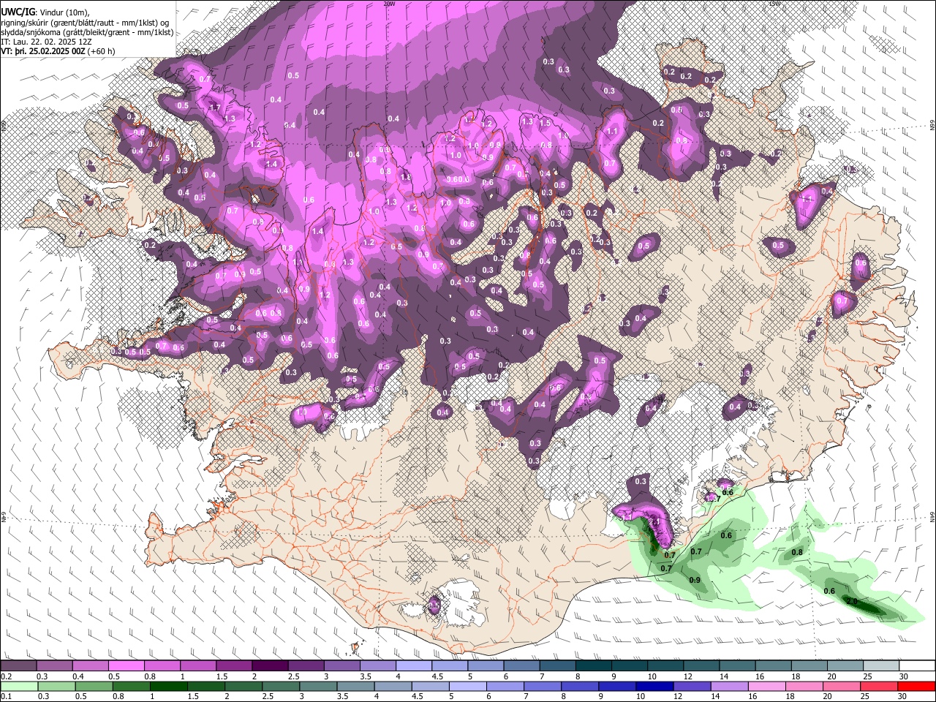
Task: Click the '2.0' value in offshore green rain band
Action: 851,601
